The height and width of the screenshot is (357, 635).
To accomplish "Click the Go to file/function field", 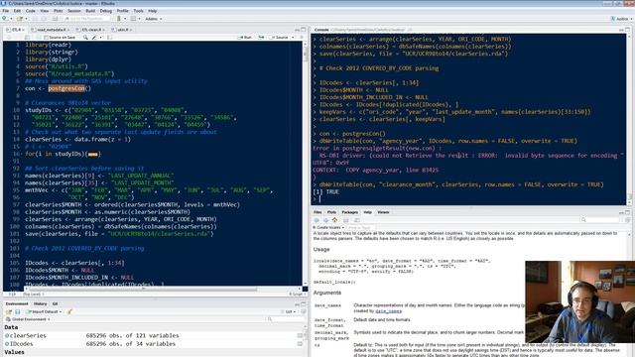I will click(86, 19).
